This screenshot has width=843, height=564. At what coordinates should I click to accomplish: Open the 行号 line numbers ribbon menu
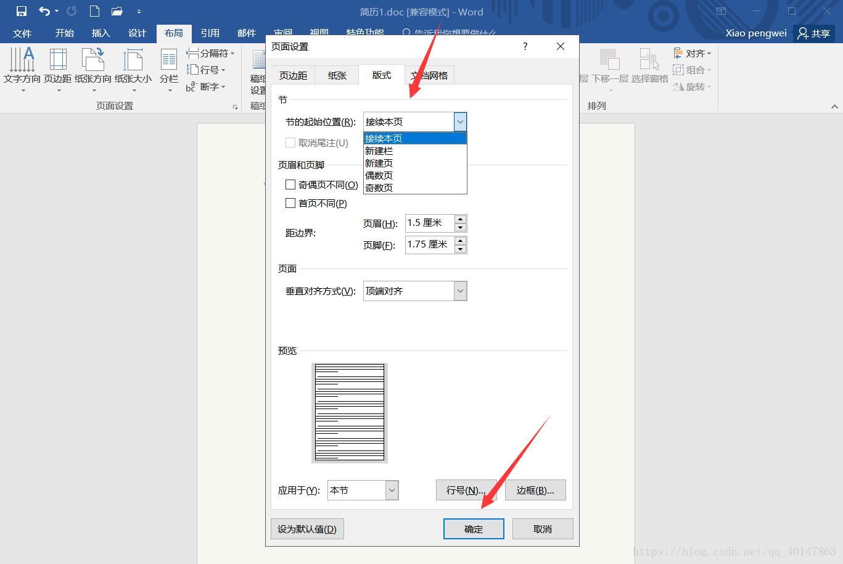[x=207, y=70]
